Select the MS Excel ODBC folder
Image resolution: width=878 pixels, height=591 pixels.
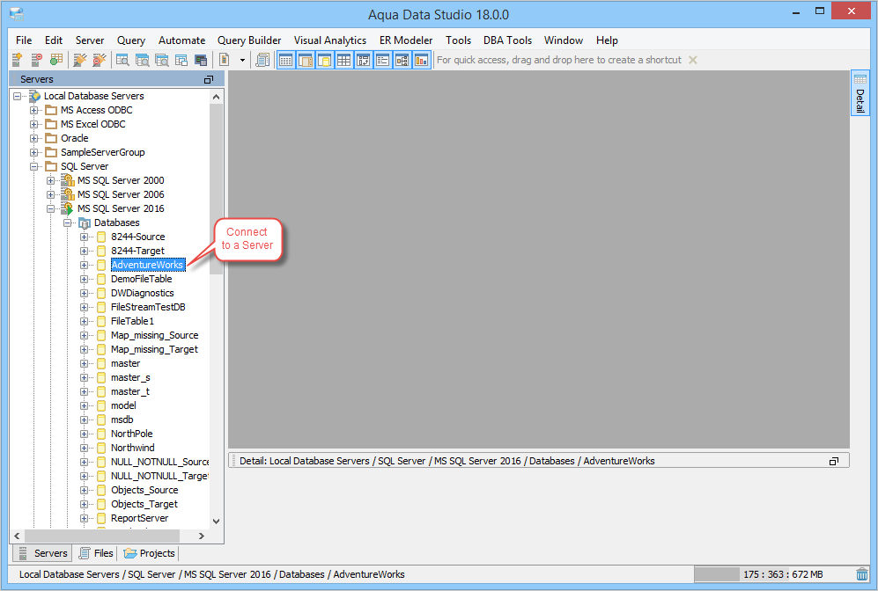[93, 124]
